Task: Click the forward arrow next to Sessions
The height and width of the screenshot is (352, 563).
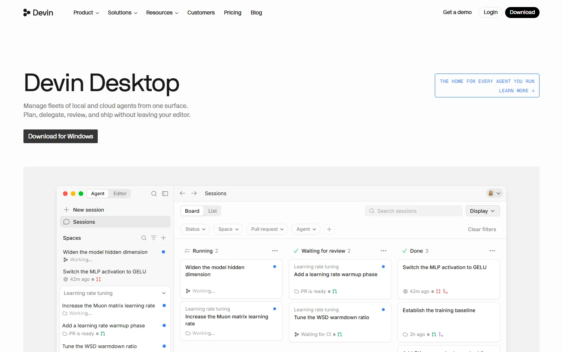Action: (x=194, y=193)
